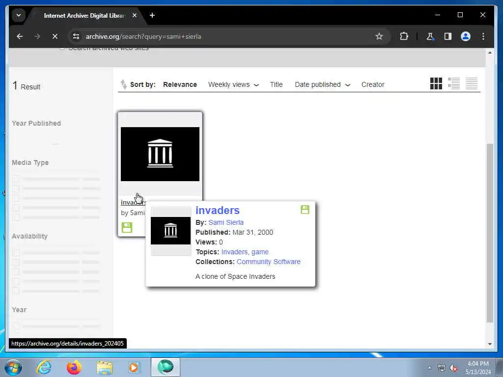Click scrollbar down arrow
This screenshot has height=377, width=503.
pyautogui.click(x=490, y=344)
